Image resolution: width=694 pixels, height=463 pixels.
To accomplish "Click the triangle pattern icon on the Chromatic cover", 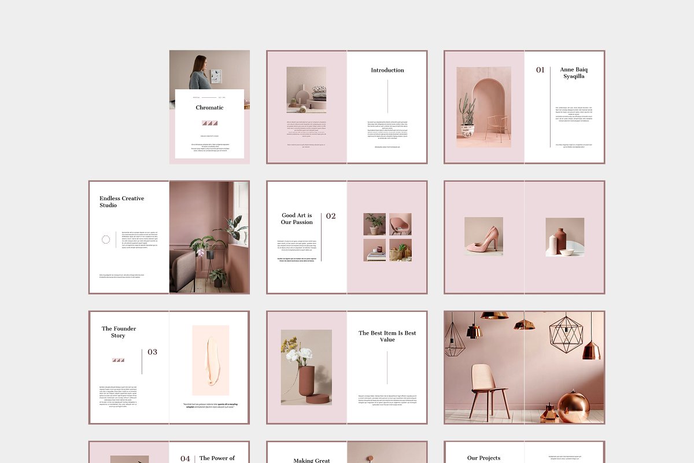I will coord(209,123).
